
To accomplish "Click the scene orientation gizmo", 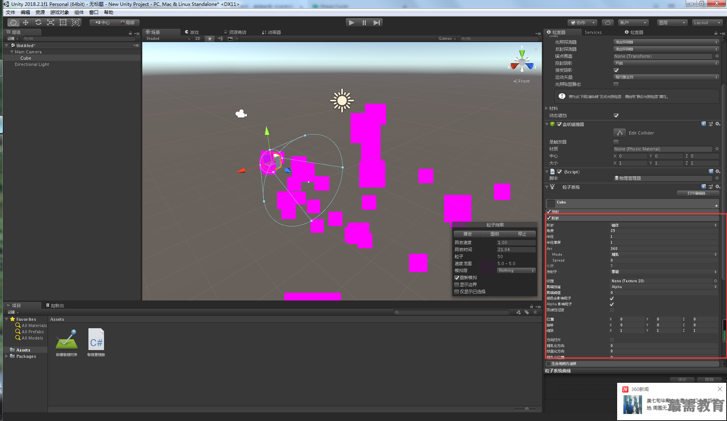I will click(522, 61).
